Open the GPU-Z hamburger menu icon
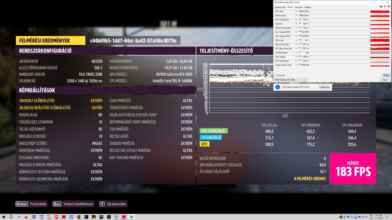 click(389, 6)
